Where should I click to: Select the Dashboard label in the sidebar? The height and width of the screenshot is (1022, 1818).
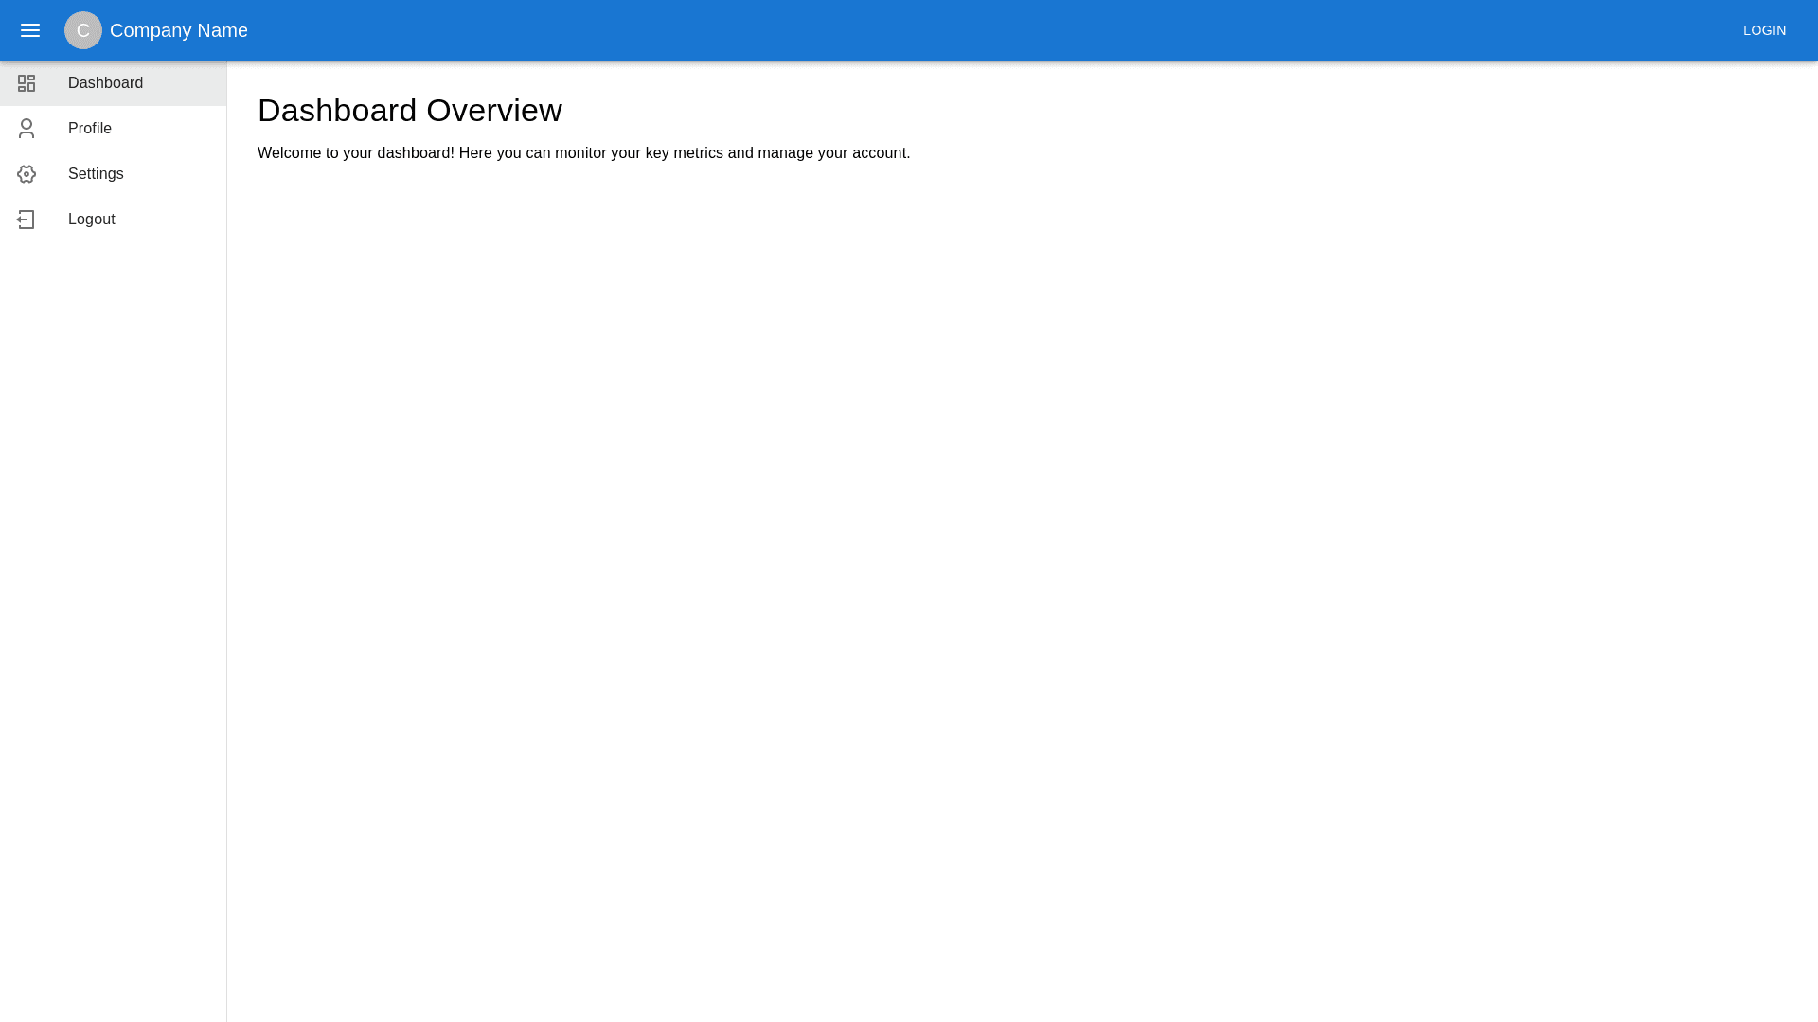[x=105, y=83]
